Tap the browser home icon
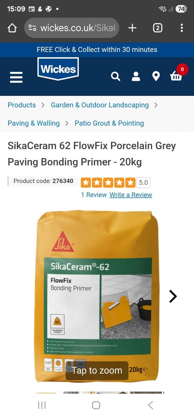The height and width of the screenshot is (418, 194). tap(12, 28)
